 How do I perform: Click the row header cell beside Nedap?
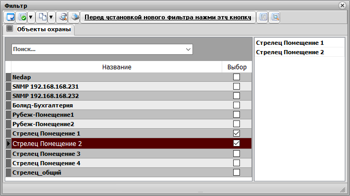(8, 77)
